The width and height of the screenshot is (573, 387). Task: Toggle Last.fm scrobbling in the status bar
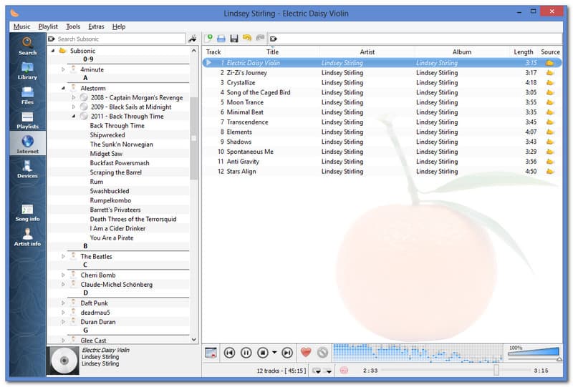click(x=344, y=371)
